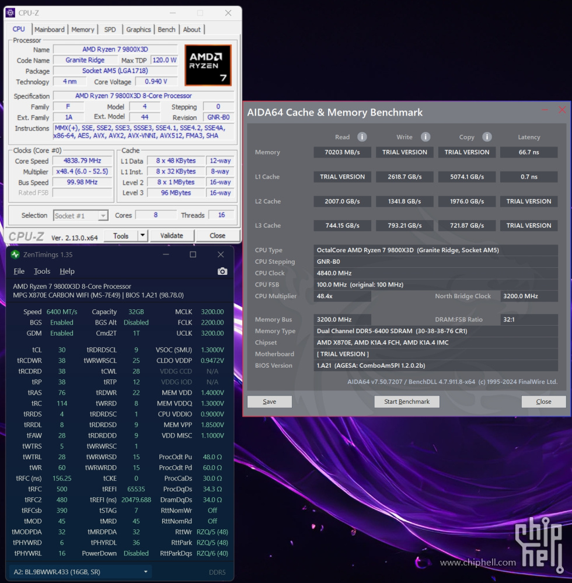This screenshot has width=572, height=583.
Task: Click the BIOS Version field '1.A21 (AGESA: ComboAm5PI 1.2.0.2b)'
Action: click(436, 365)
